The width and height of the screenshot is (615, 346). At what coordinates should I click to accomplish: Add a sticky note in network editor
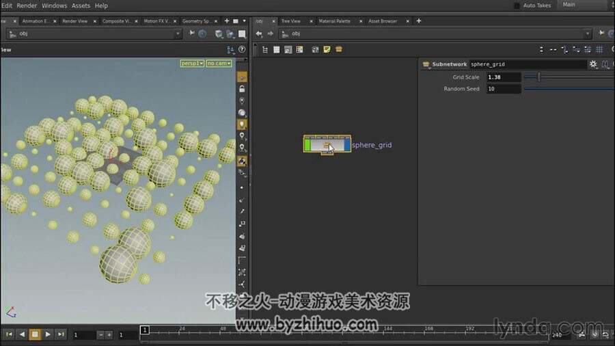click(x=327, y=49)
